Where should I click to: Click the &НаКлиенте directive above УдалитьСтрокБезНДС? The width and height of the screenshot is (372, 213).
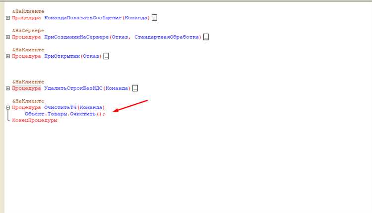coord(28,82)
